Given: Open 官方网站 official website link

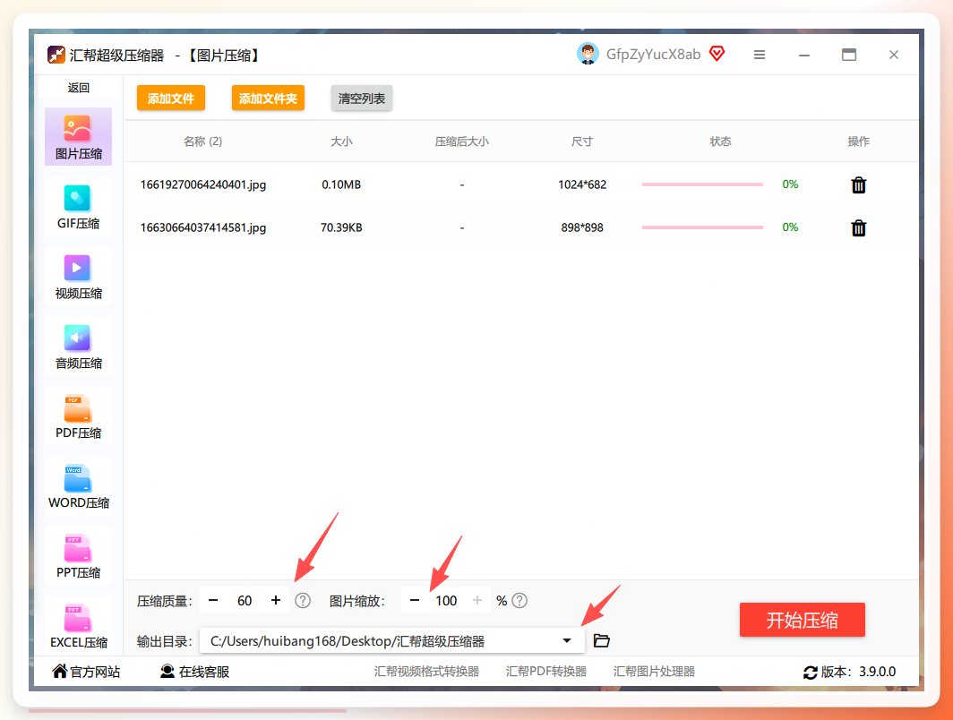Looking at the screenshot, I should (x=86, y=672).
